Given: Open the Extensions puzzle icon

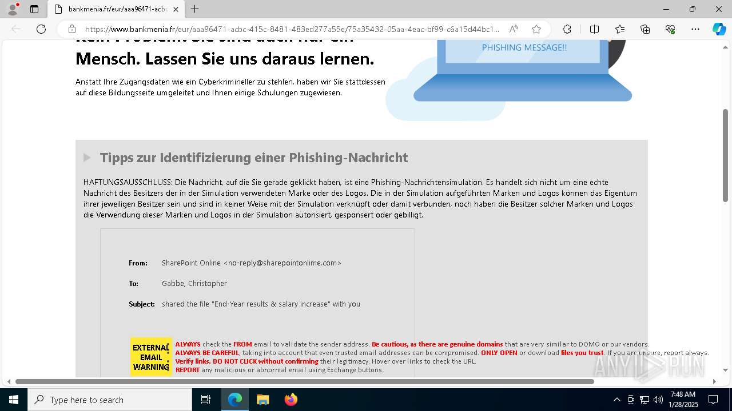Looking at the screenshot, I should point(567,29).
